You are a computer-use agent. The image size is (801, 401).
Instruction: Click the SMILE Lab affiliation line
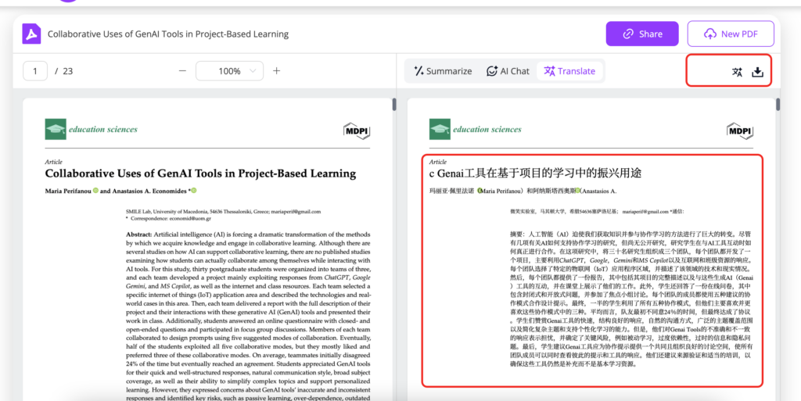point(223,211)
